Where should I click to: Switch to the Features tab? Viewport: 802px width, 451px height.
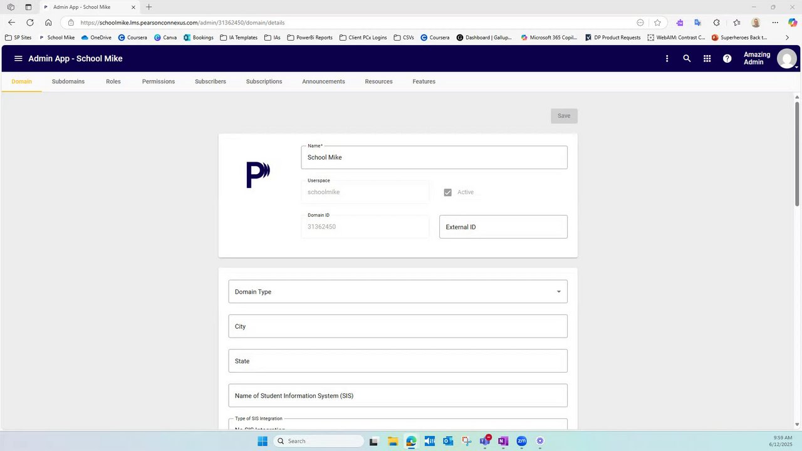(x=424, y=81)
